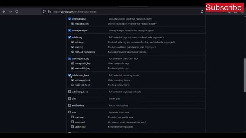This screenshot has width=246, height=138.
Task: Click the 'Full control of repository hooks' description
Action: [x=124, y=75]
